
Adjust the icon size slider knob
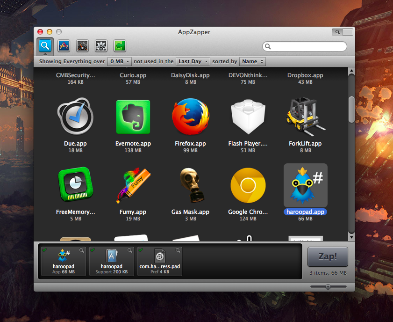coord(328,287)
